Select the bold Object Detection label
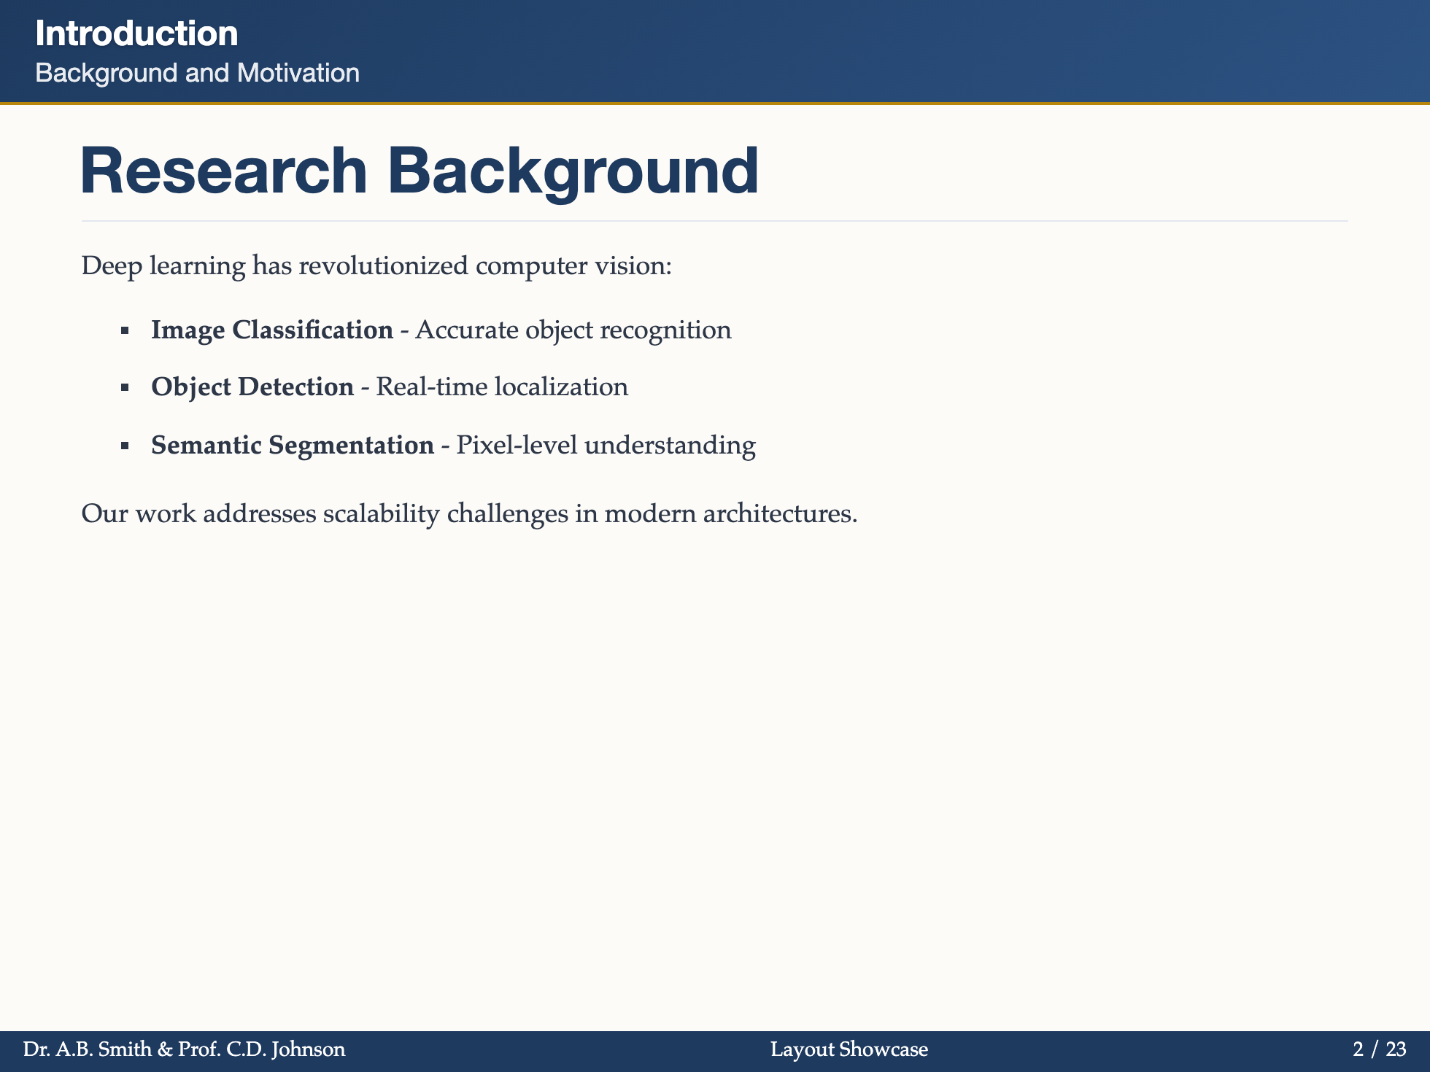 point(252,387)
